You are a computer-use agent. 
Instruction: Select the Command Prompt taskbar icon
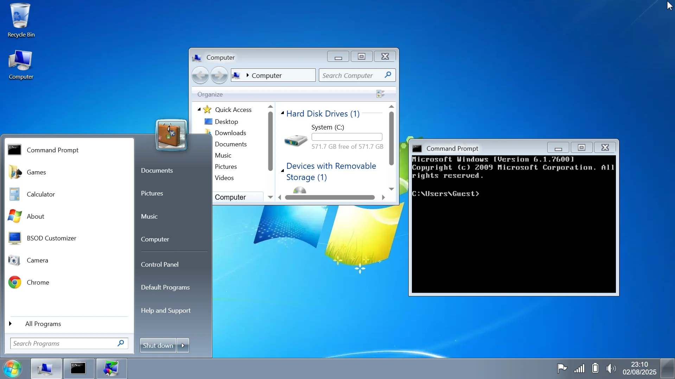(x=78, y=368)
